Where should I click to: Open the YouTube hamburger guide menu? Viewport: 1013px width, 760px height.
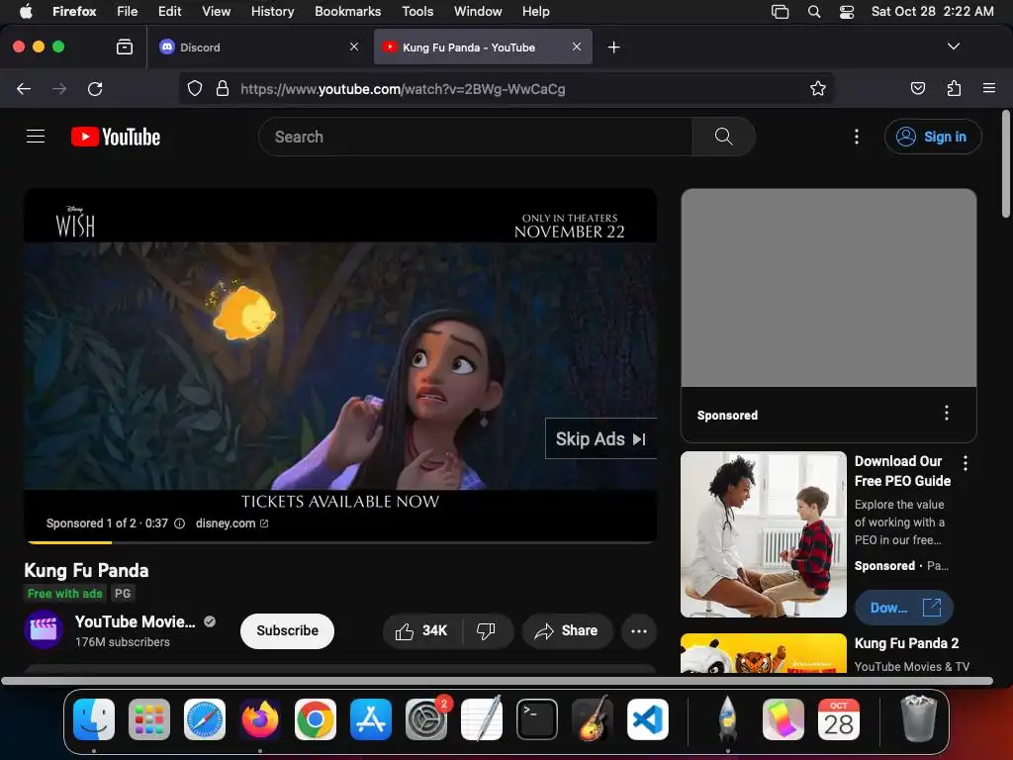tap(36, 137)
